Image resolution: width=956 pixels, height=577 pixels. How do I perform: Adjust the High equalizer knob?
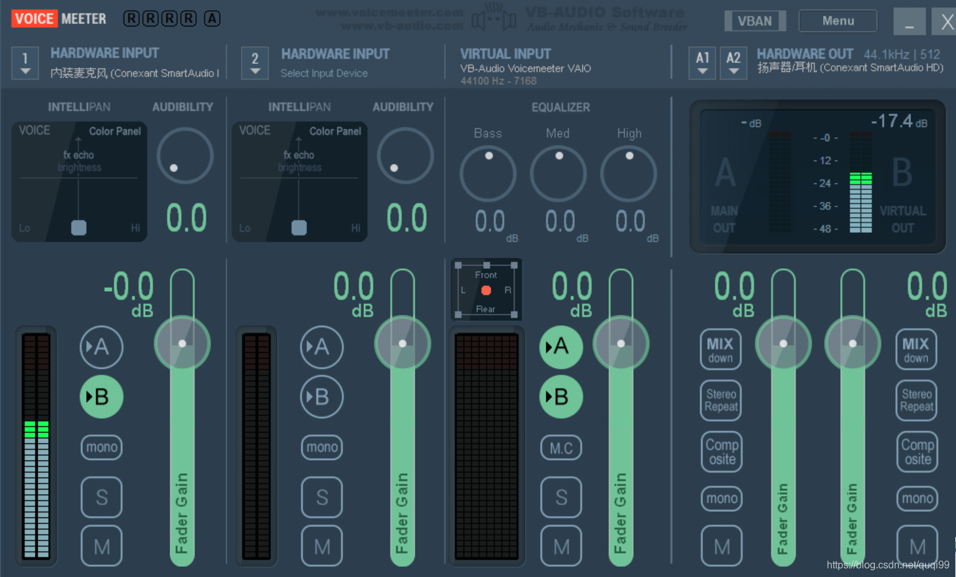point(629,174)
